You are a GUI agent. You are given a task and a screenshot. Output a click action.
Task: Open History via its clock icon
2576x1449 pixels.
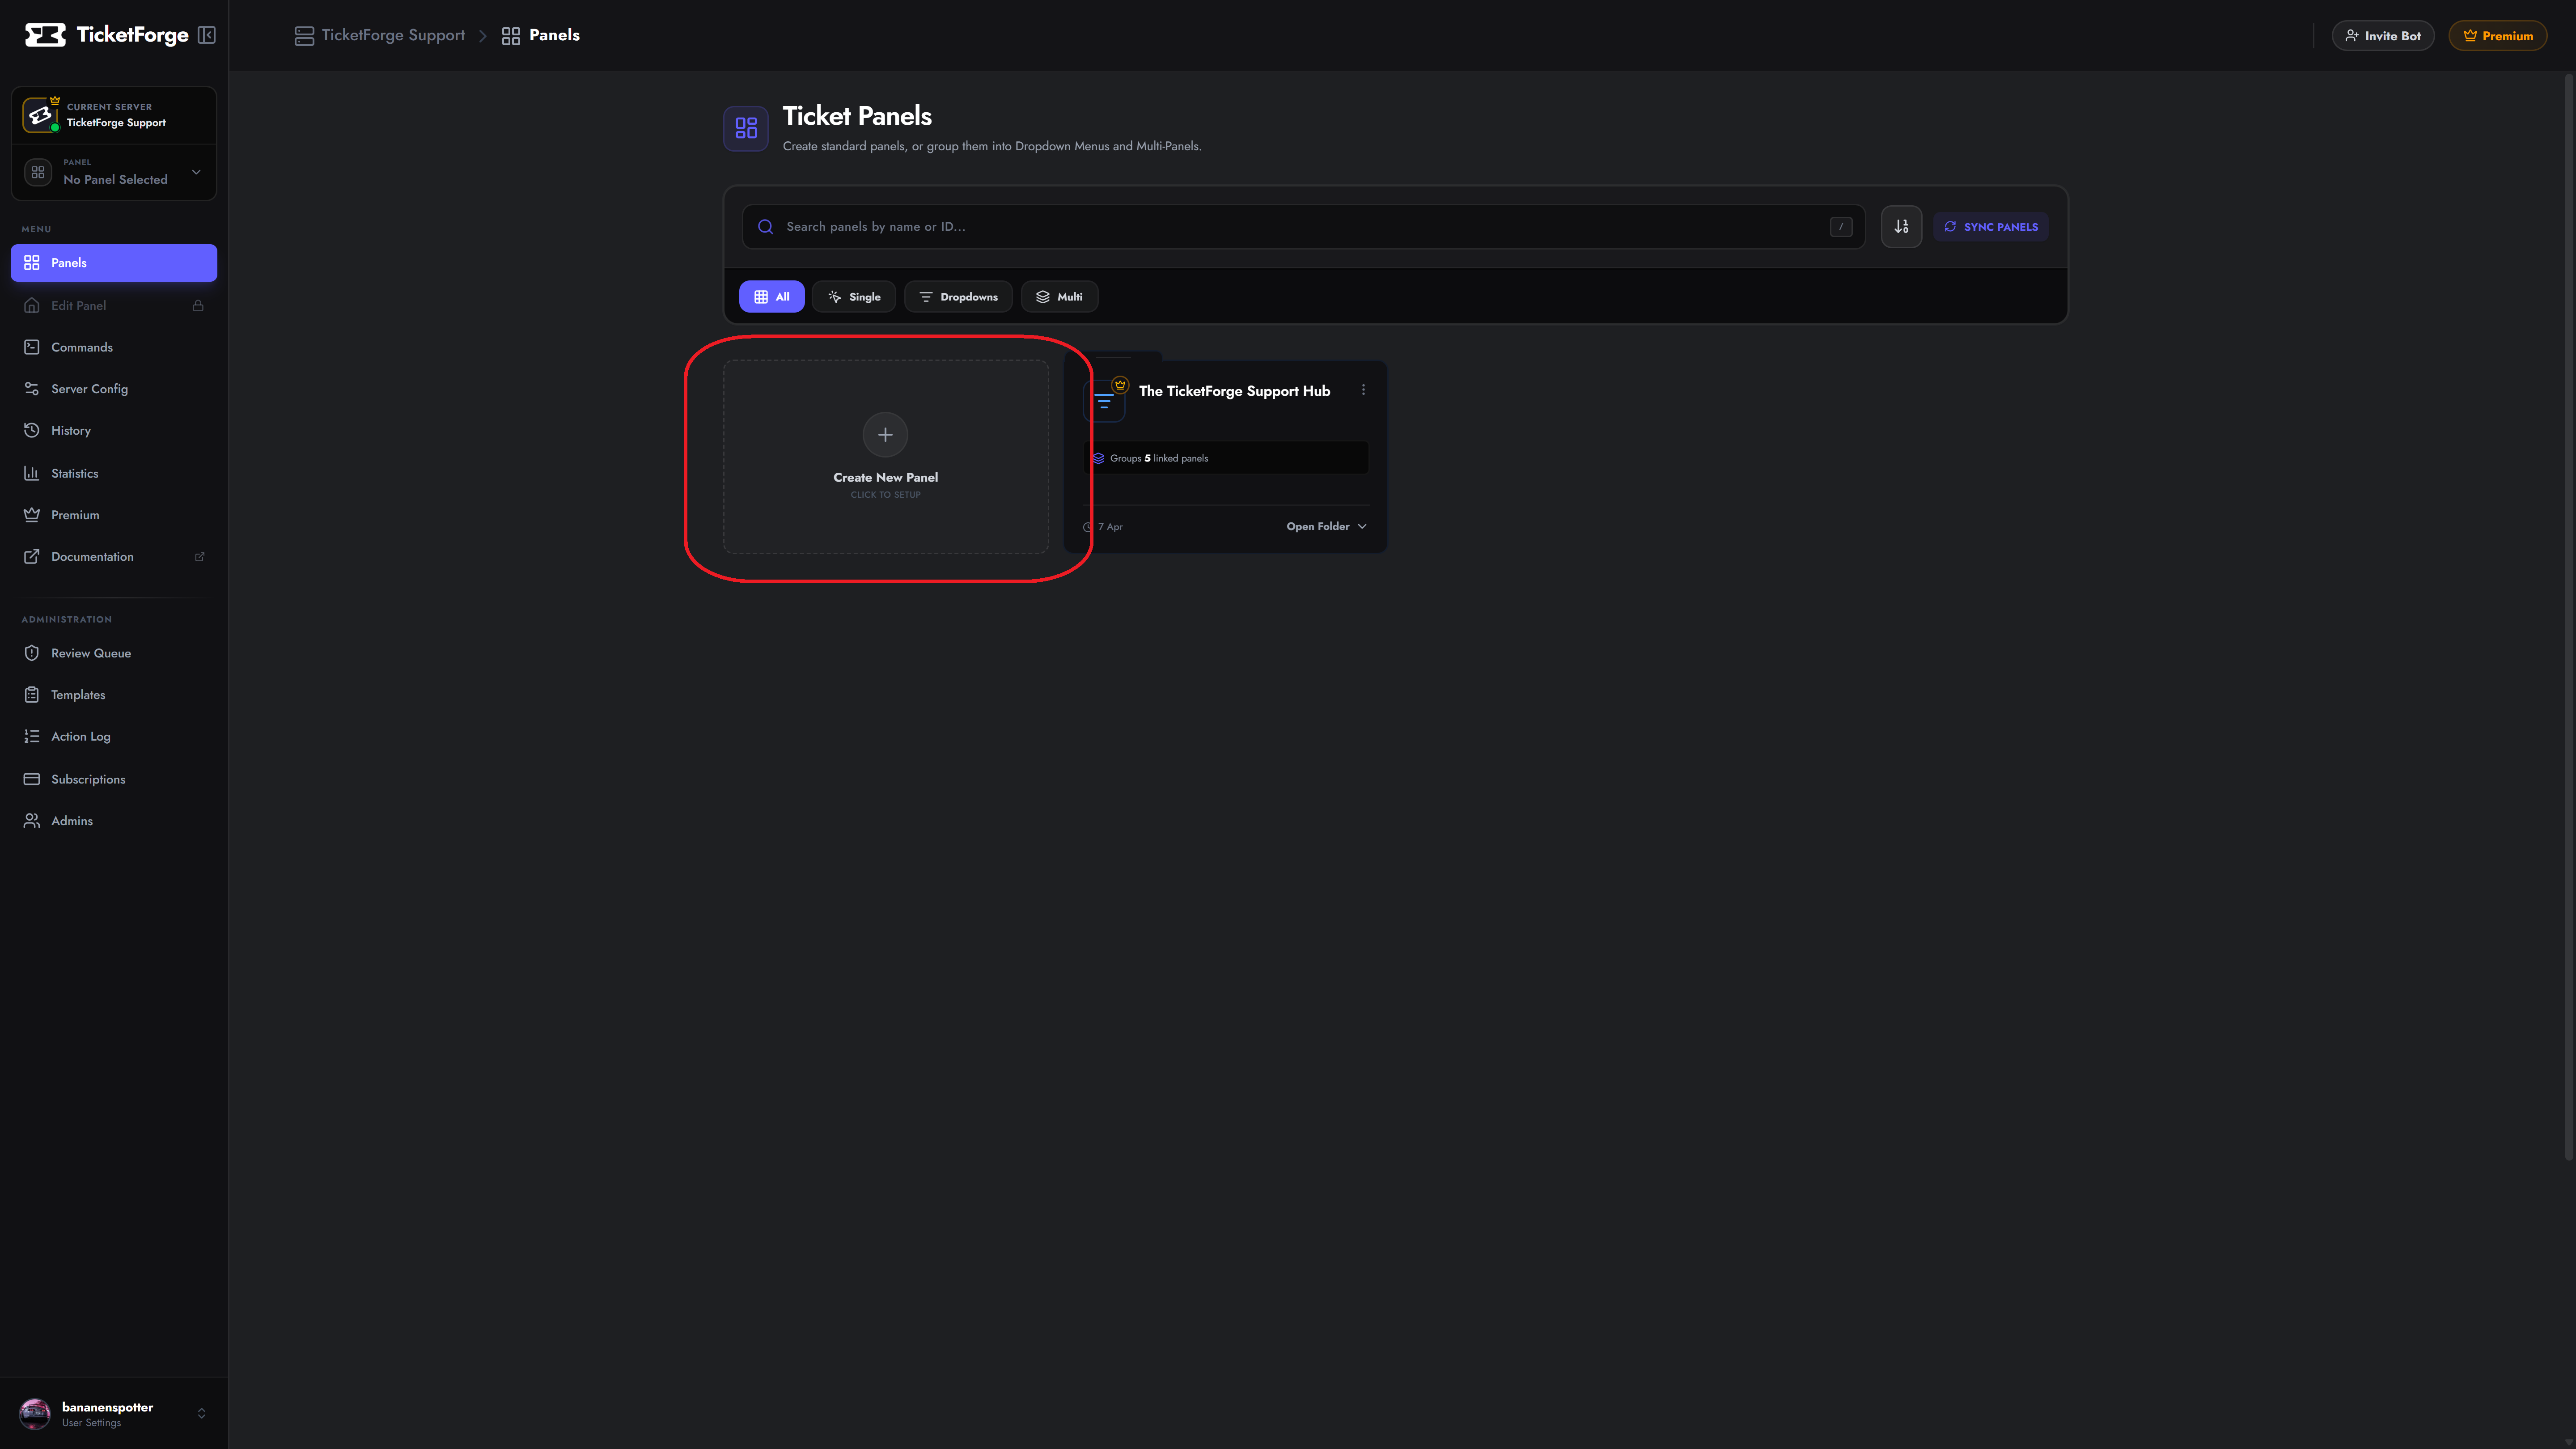click(x=32, y=430)
